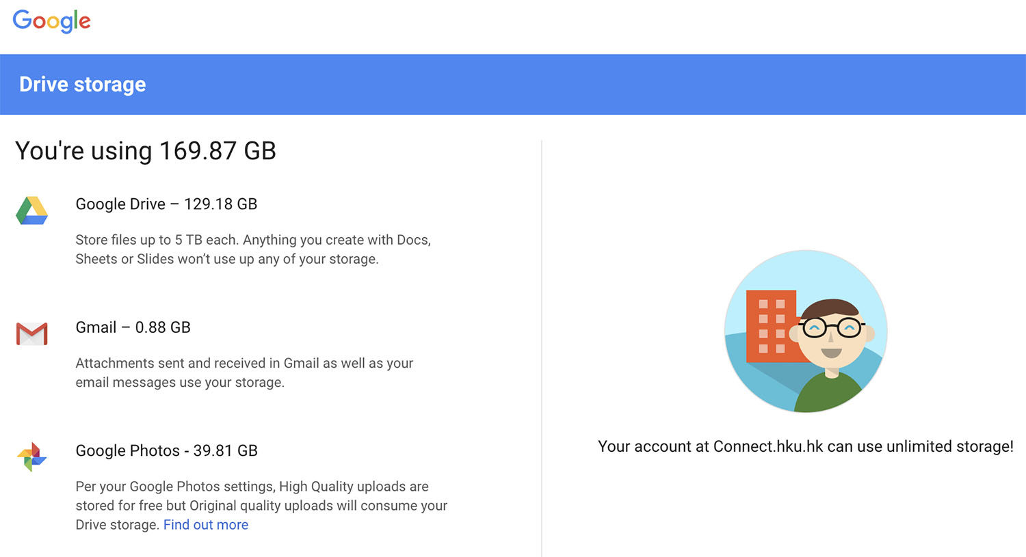Viewport: 1026px width, 557px height.
Task: Click the Drive storage header title
Action: (x=82, y=84)
